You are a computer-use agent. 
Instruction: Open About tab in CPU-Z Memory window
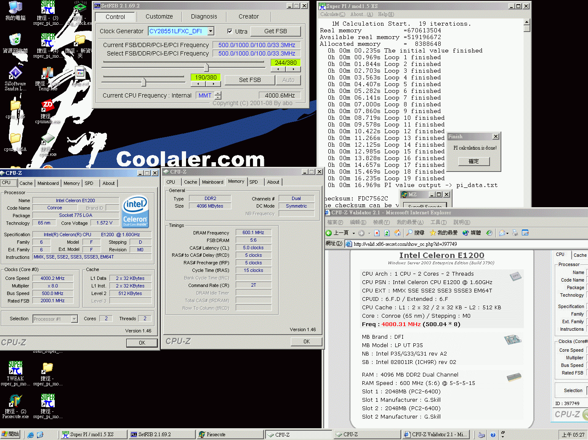click(x=273, y=182)
